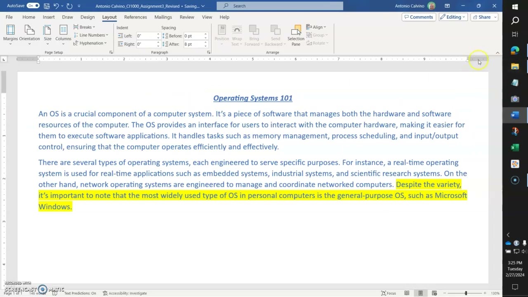Image resolution: width=528 pixels, height=297 pixels.
Task: Expand the Breaks dropdown
Action: coord(84,27)
